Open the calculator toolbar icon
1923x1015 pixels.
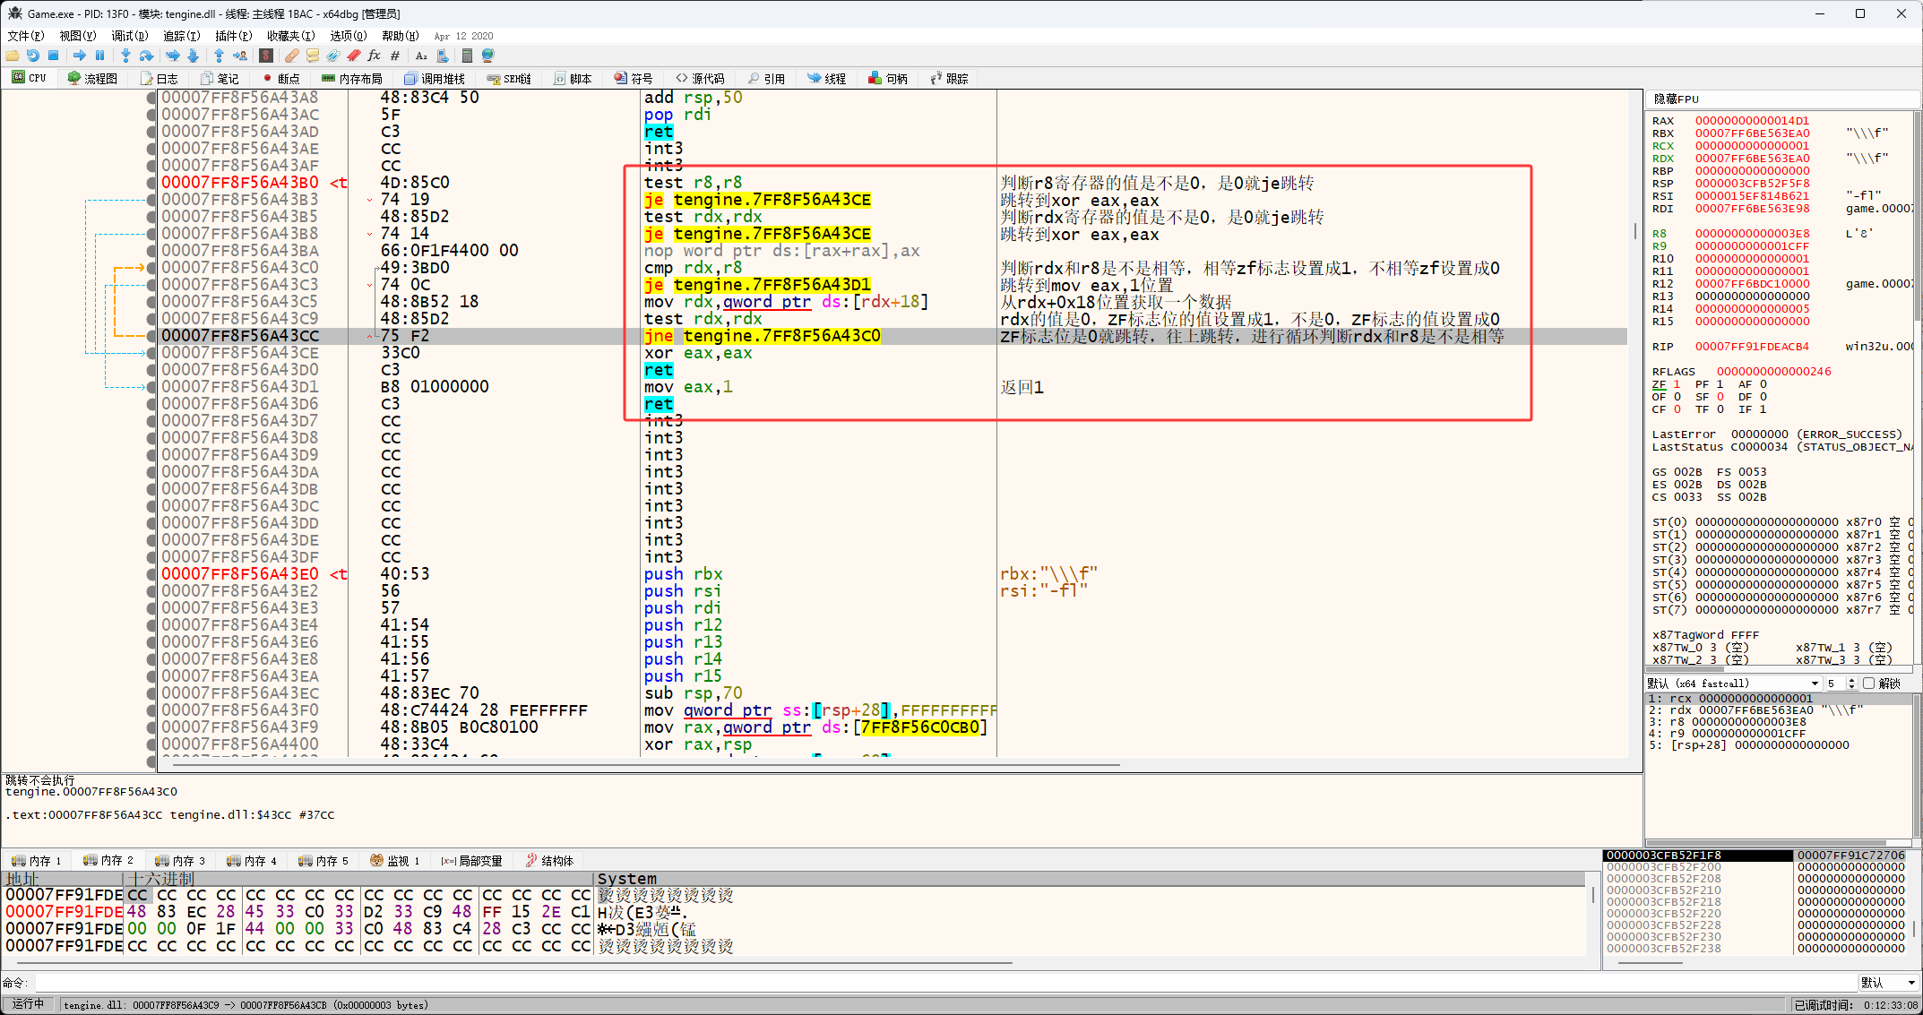467,56
